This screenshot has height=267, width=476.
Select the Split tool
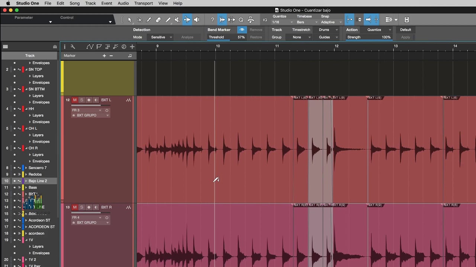[149, 20]
